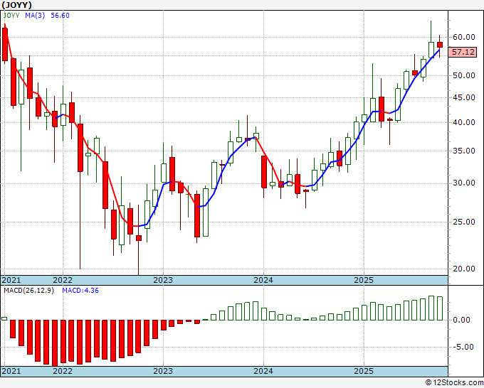This screenshot has height=388, width=484.
Task: Click the MACD:4.36 value label
Action: pos(80,291)
